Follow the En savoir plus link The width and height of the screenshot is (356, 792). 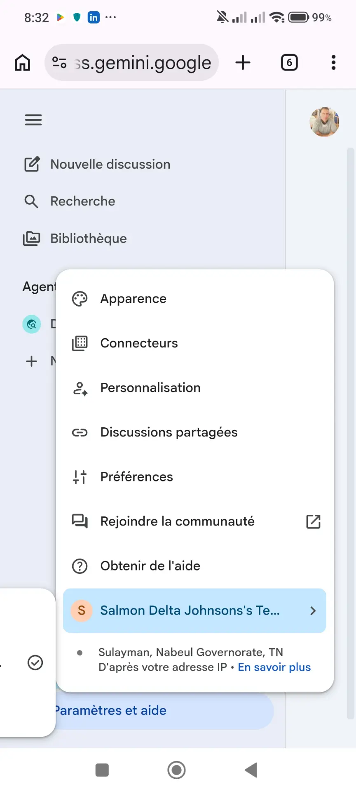coord(274,667)
